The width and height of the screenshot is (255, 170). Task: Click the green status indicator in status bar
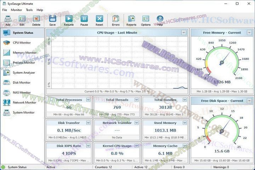tap(3, 167)
